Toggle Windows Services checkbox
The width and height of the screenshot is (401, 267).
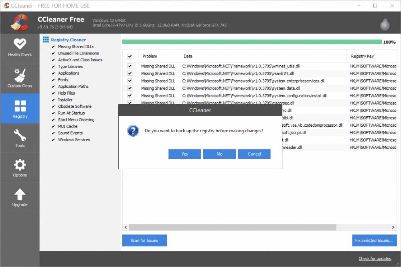(53, 140)
